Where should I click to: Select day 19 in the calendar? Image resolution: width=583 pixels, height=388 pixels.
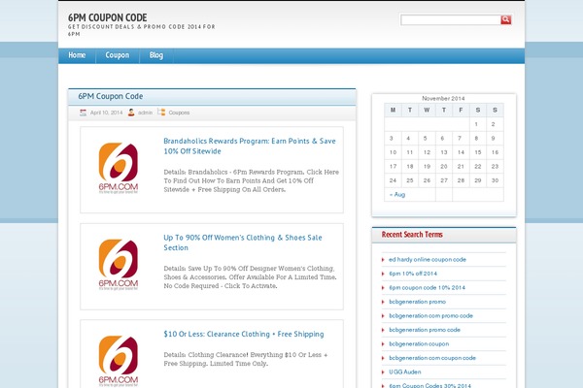click(x=427, y=166)
